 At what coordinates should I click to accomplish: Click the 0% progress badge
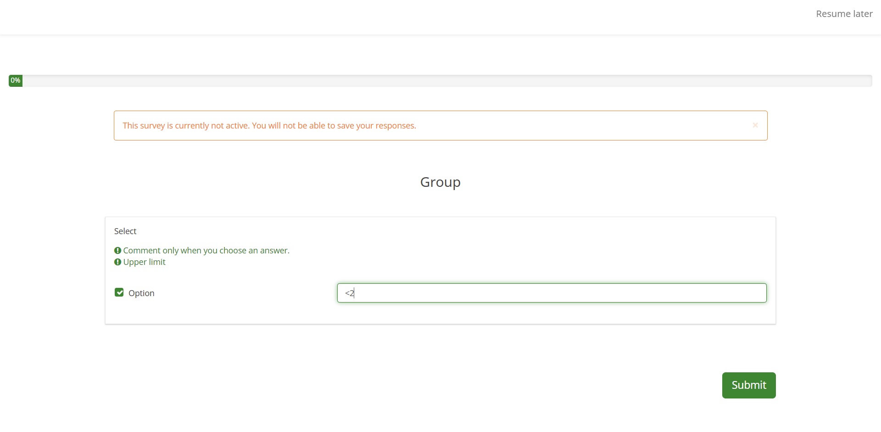16,81
